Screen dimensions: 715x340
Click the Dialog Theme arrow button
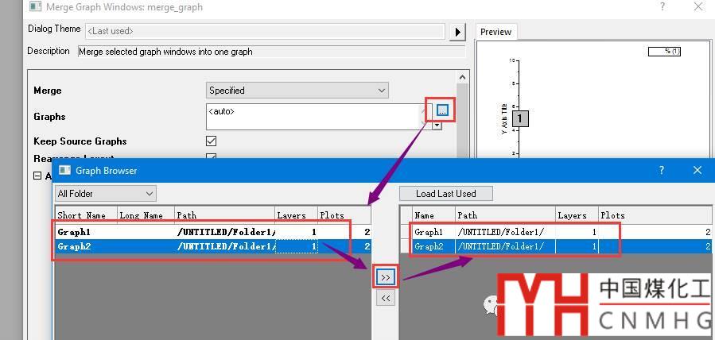pos(457,32)
